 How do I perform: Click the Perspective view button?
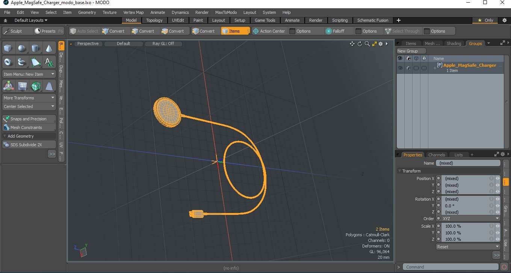point(88,43)
